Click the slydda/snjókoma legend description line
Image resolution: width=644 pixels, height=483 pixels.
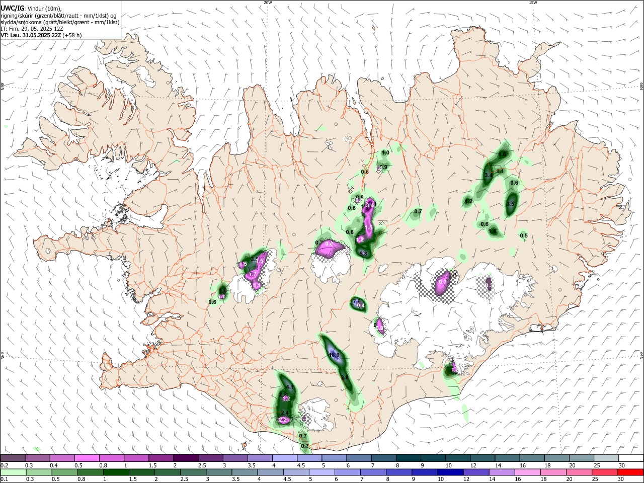[x=60, y=22]
